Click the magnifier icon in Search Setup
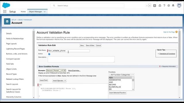The image size is (184, 103). 54,5
